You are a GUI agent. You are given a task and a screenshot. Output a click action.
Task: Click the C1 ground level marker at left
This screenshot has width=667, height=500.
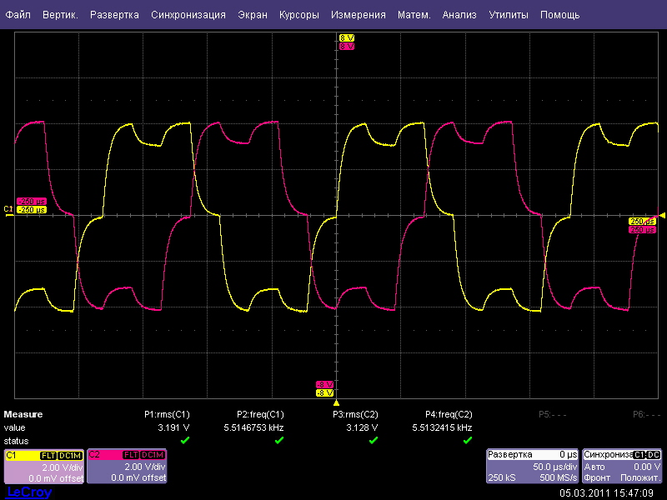pyautogui.click(x=8, y=208)
